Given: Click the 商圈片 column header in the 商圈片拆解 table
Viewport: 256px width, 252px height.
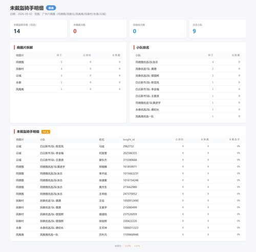Looking at the screenshot, I should tap(20, 55).
